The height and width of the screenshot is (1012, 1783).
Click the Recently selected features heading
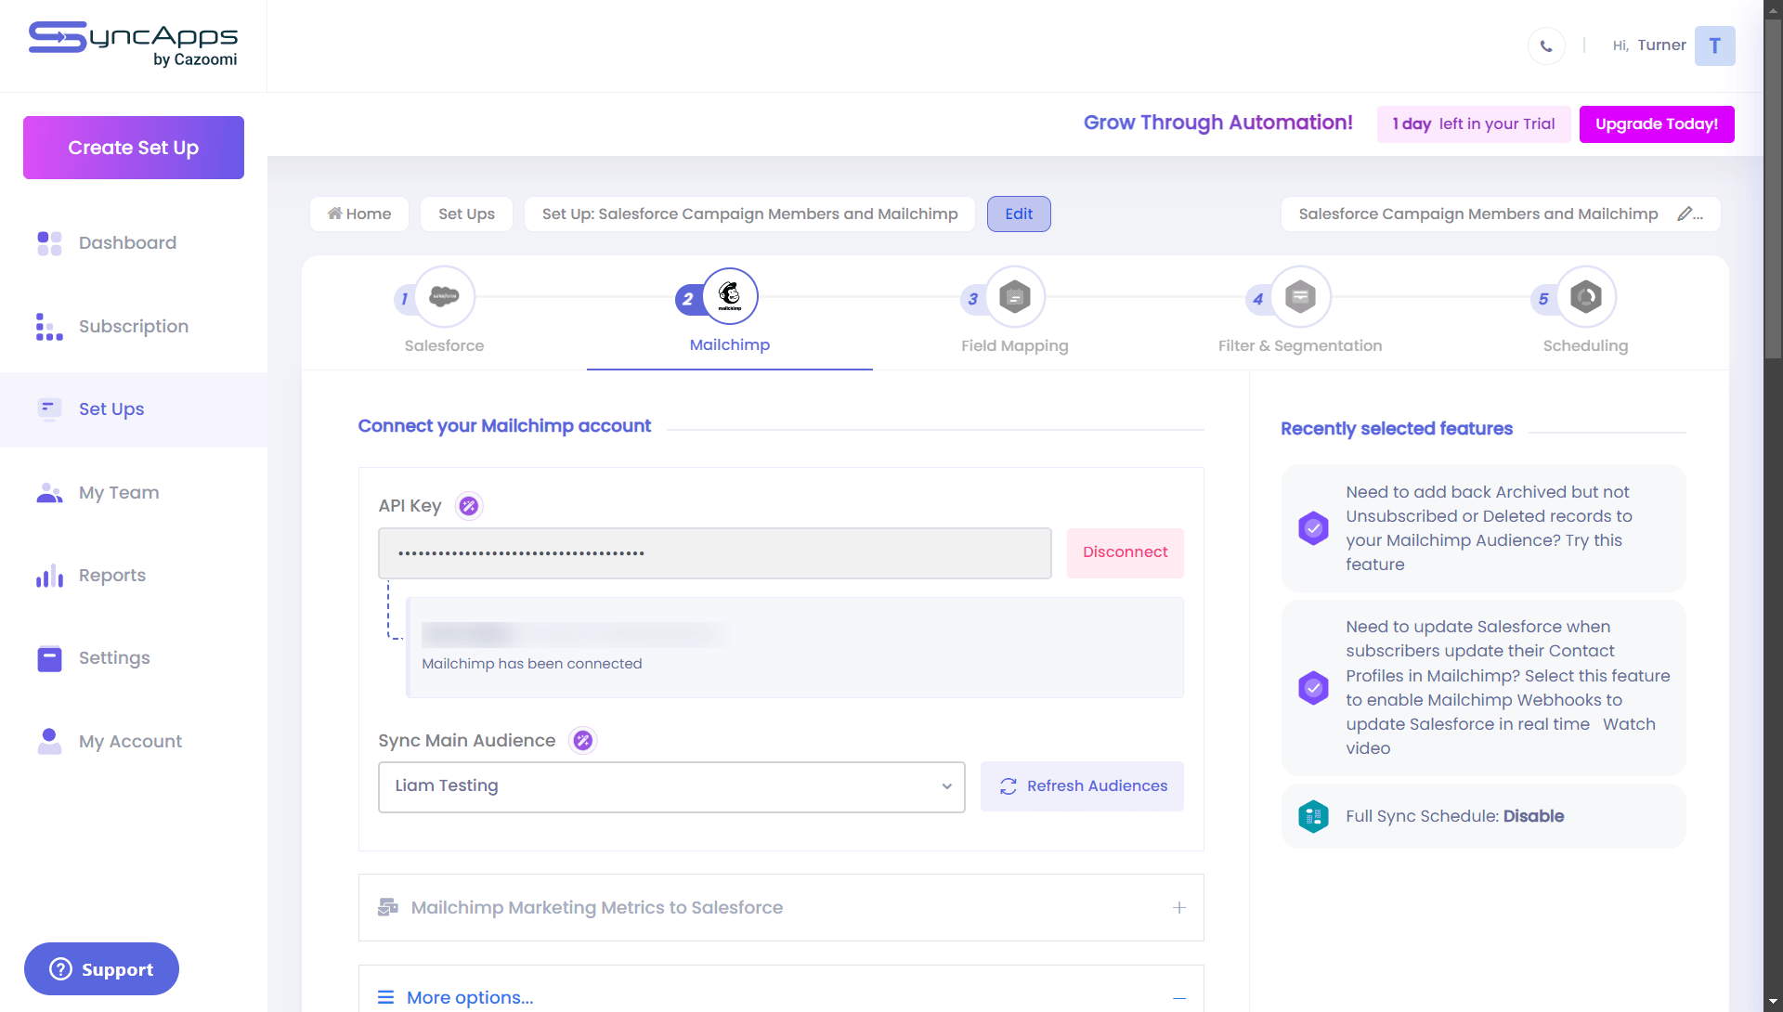coord(1397,429)
